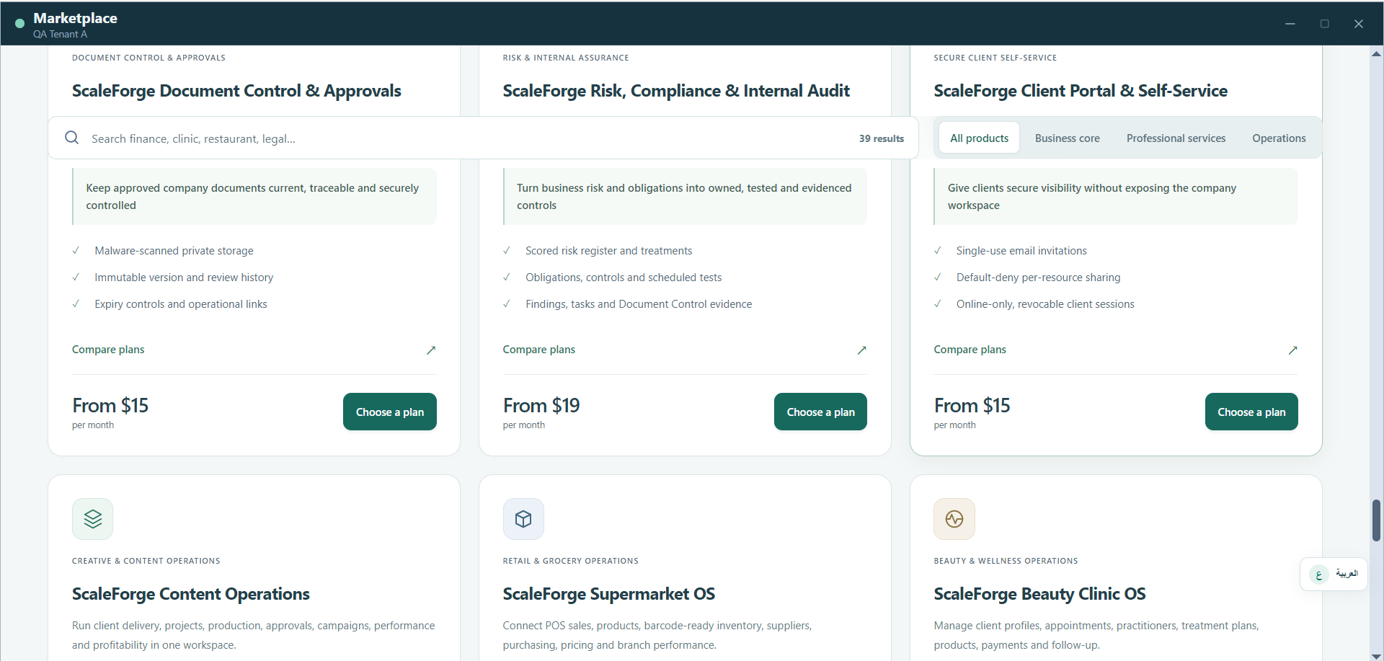Click the ScaleForge Content Operations title

click(x=190, y=594)
